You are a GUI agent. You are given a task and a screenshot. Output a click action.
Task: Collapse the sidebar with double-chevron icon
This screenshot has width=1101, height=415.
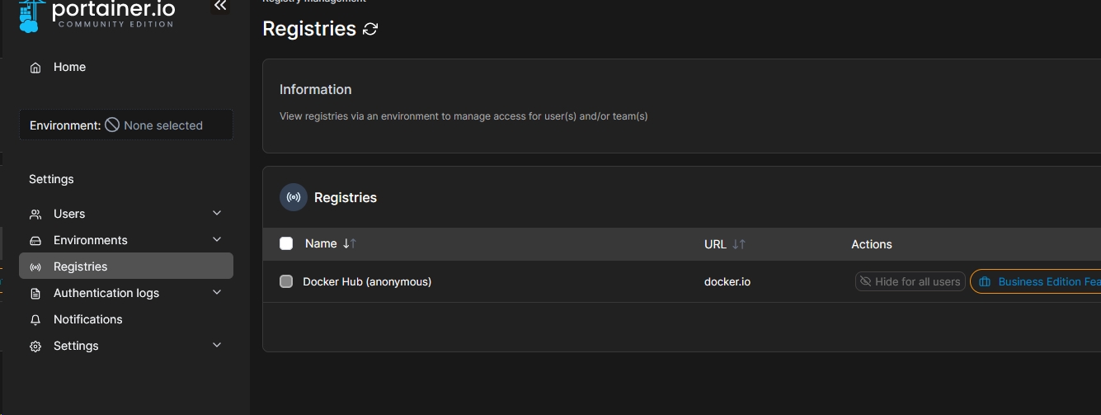point(220,6)
